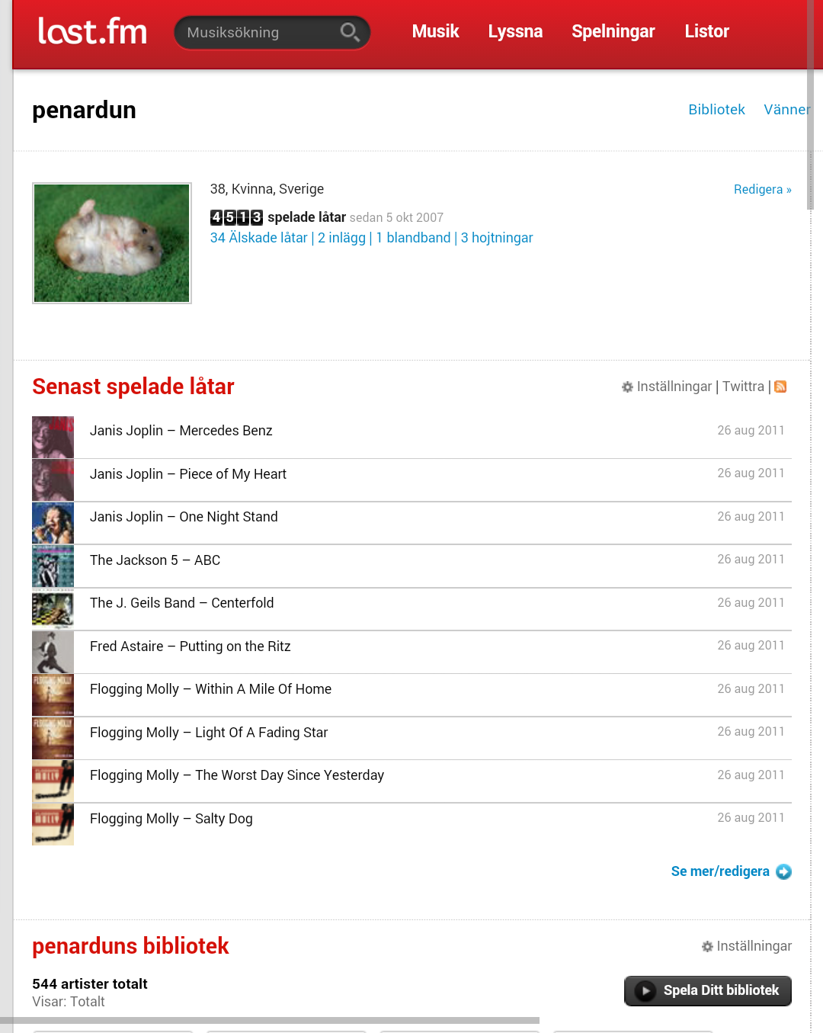Go to the Spelningar section
823x1033 pixels.
coord(613,31)
